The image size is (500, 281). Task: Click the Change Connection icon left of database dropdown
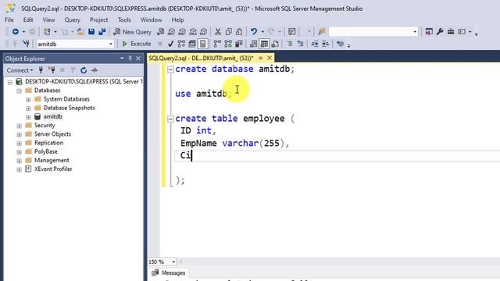click(x=26, y=44)
